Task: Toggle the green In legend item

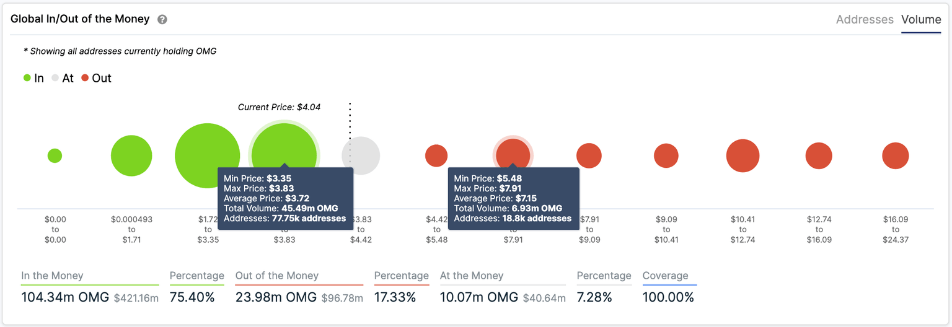Action: point(33,79)
